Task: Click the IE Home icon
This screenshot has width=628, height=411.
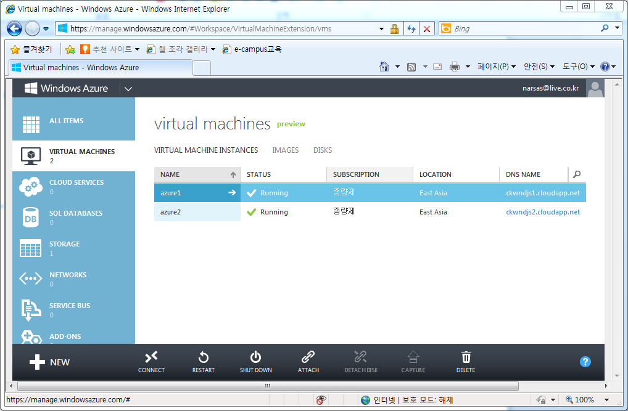Action: pos(384,67)
